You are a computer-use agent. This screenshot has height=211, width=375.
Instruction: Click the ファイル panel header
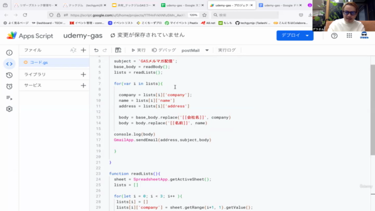33,50
